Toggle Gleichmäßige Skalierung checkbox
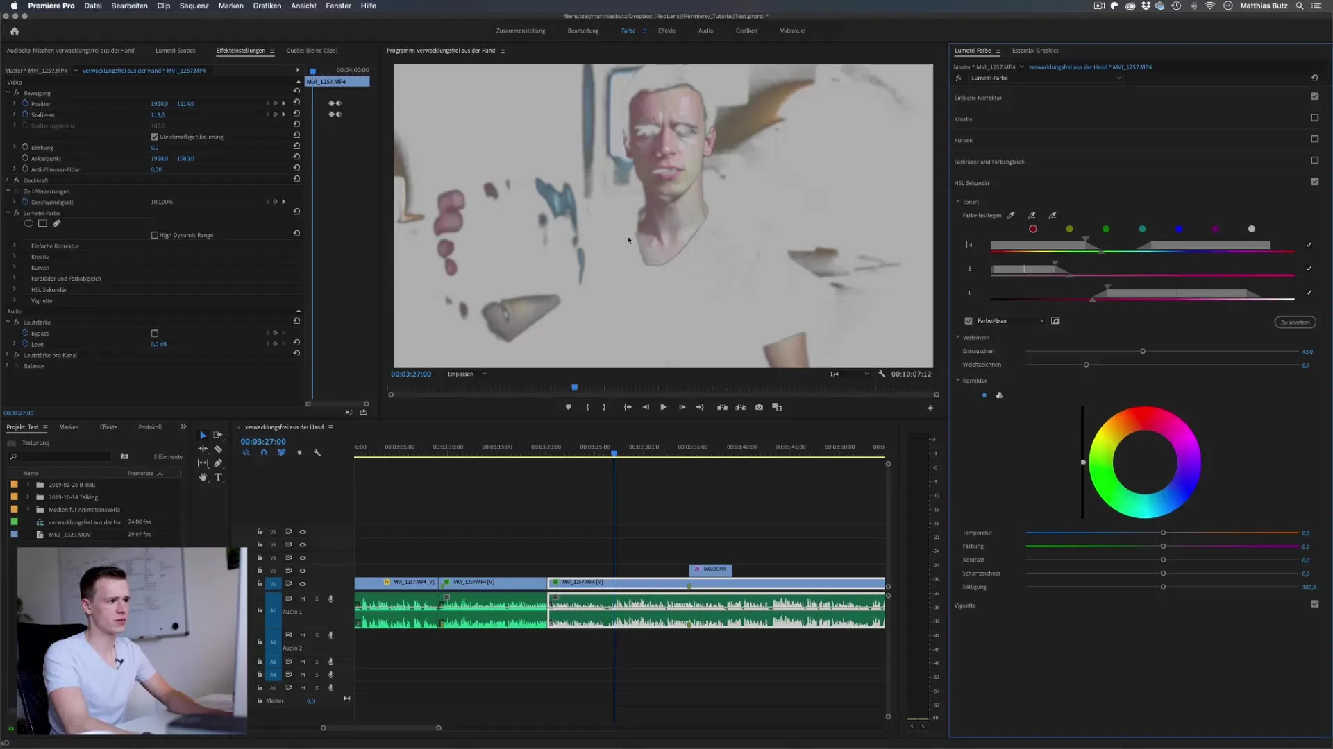1333x749 pixels. tap(155, 137)
